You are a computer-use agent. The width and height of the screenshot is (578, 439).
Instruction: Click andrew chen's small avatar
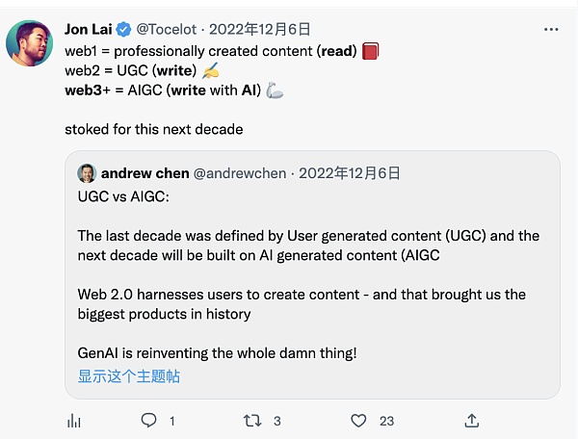[x=87, y=173]
